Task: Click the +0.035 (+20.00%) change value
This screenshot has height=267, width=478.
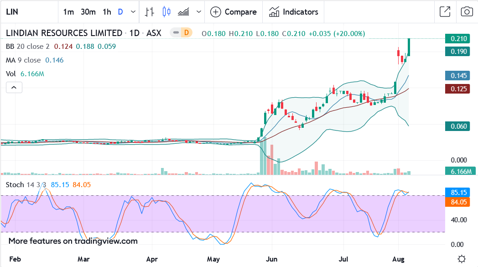Action: [337, 34]
